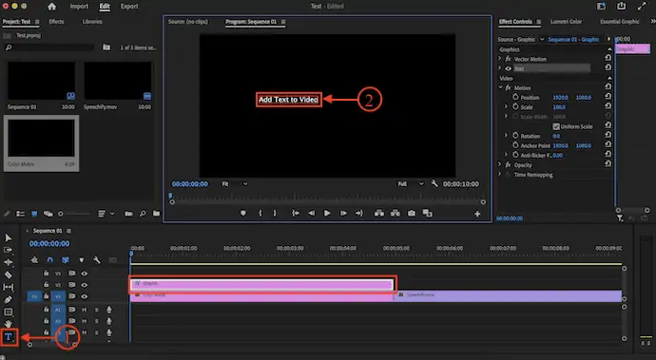The width and height of the screenshot is (656, 360).
Task: Solo audio track A1
Action: pos(97,310)
